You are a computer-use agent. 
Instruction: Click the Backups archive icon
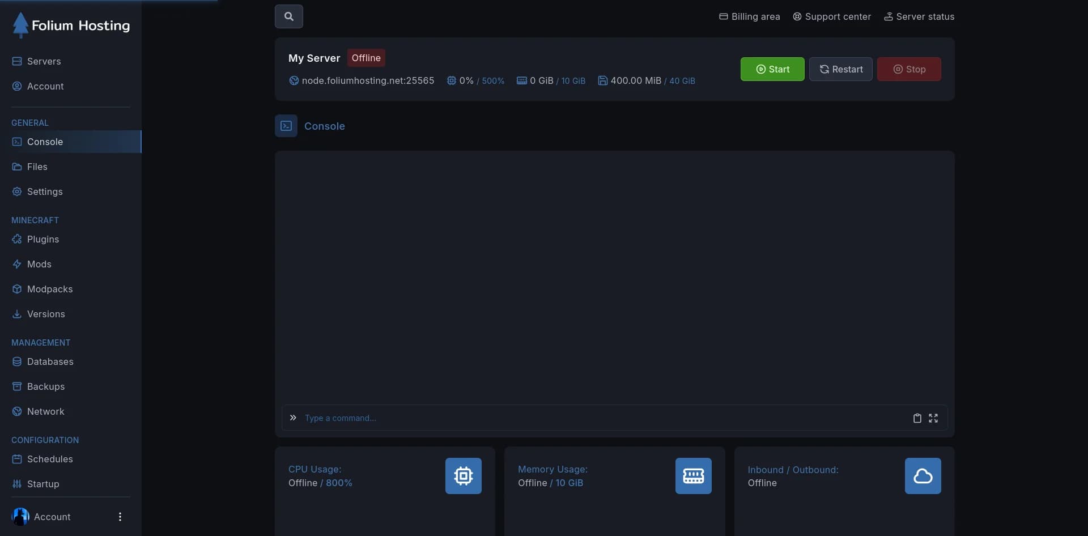click(17, 386)
